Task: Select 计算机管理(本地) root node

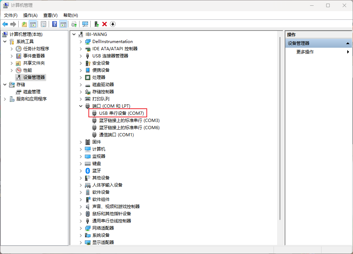Action: tap(26, 34)
